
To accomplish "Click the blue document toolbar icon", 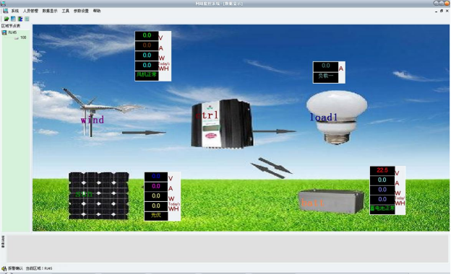I will [13, 19].
